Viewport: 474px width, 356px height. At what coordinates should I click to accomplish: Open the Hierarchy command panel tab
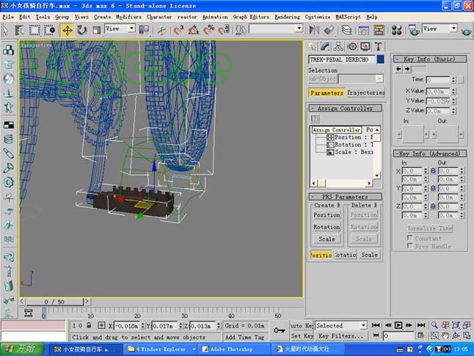coord(338,46)
